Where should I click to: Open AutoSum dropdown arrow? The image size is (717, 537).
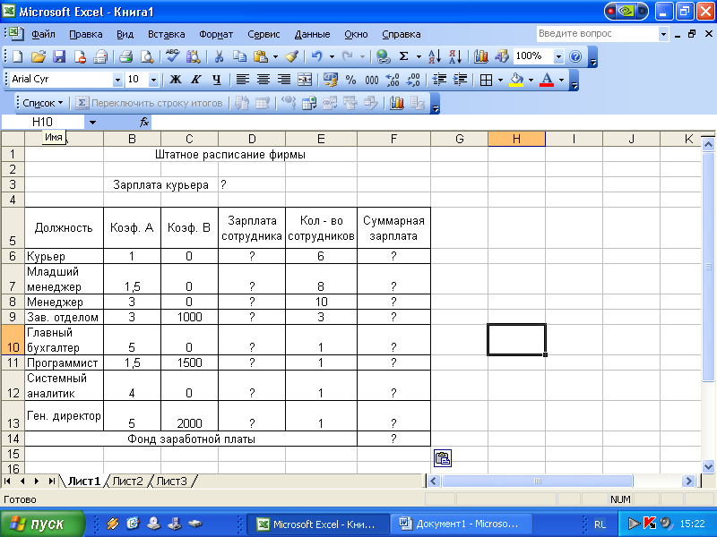click(419, 56)
